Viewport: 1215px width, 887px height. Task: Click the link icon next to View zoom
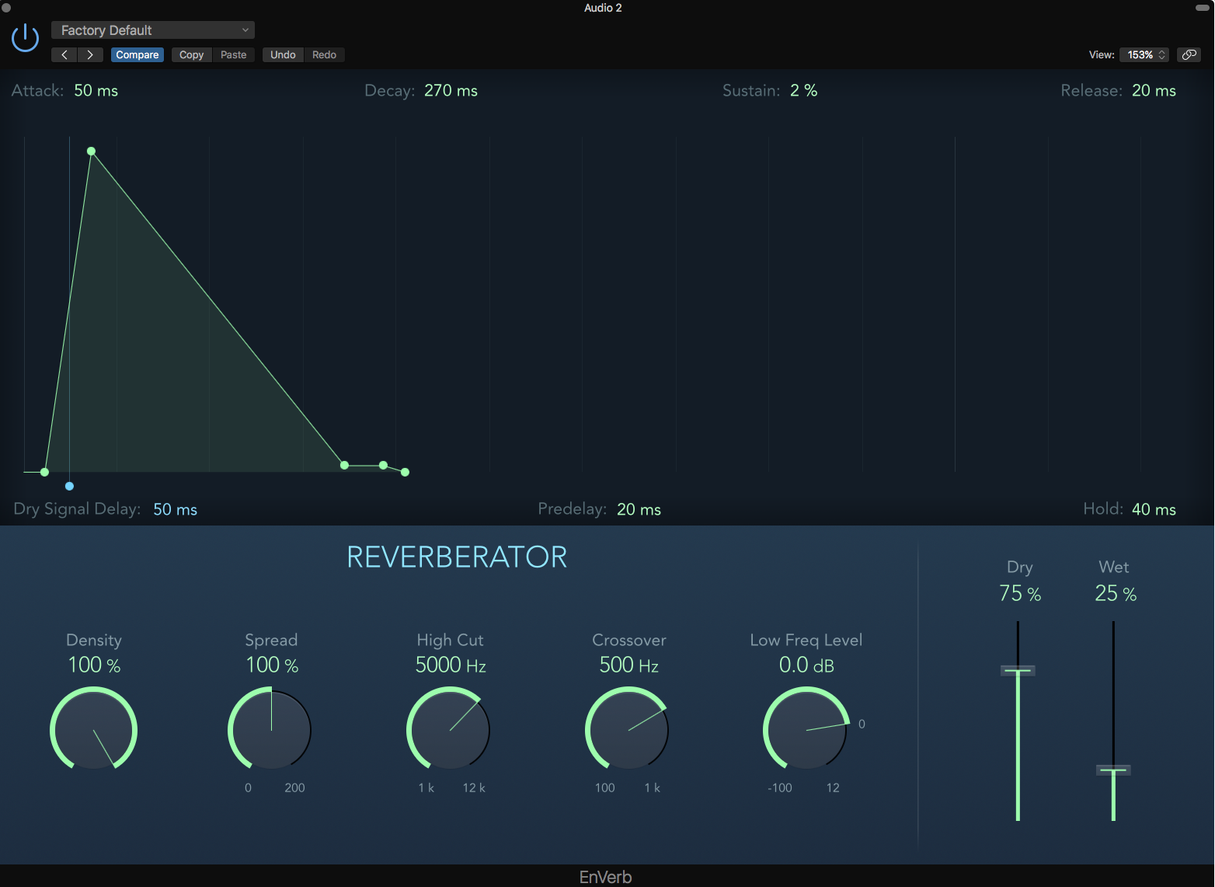click(1189, 54)
